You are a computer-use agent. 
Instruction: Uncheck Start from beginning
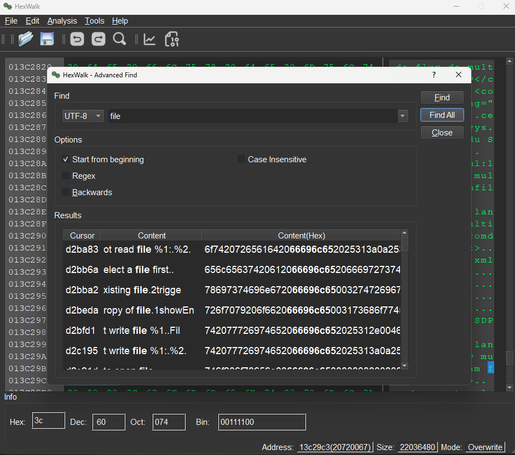(x=66, y=160)
